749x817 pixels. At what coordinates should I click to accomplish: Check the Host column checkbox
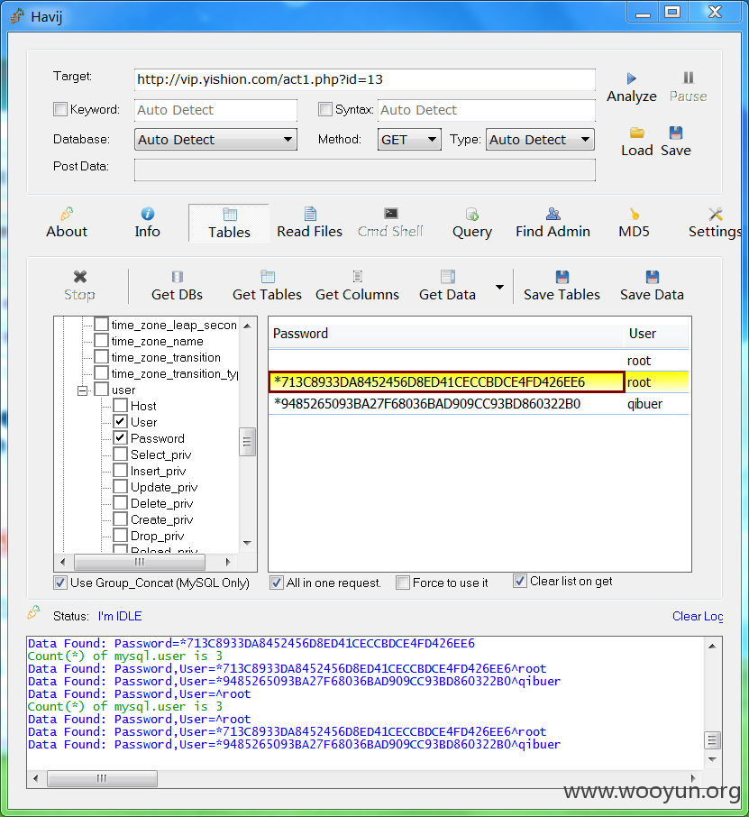(x=120, y=406)
